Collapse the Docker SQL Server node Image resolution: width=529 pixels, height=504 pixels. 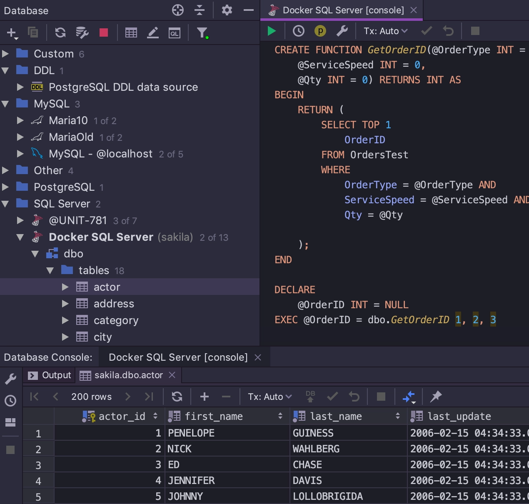tap(20, 237)
